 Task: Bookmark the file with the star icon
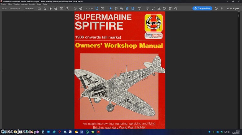(x=45, y=8)
